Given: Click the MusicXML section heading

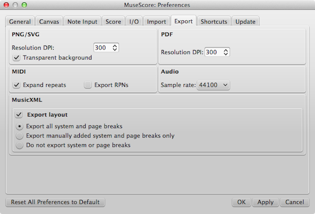Looking at the screenshot, I should click(x=27, y=100).
